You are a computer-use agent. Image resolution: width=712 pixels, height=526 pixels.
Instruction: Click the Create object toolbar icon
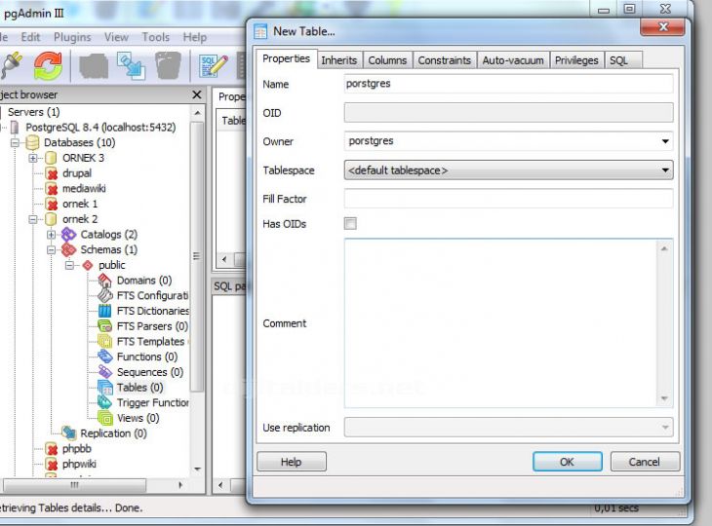click(132, 66)
